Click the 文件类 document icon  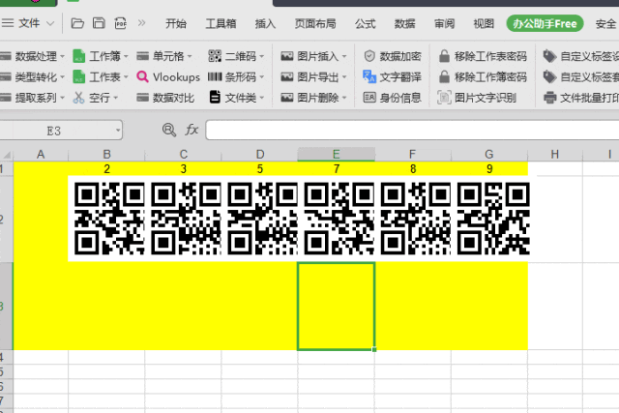[x=215, y=97]
